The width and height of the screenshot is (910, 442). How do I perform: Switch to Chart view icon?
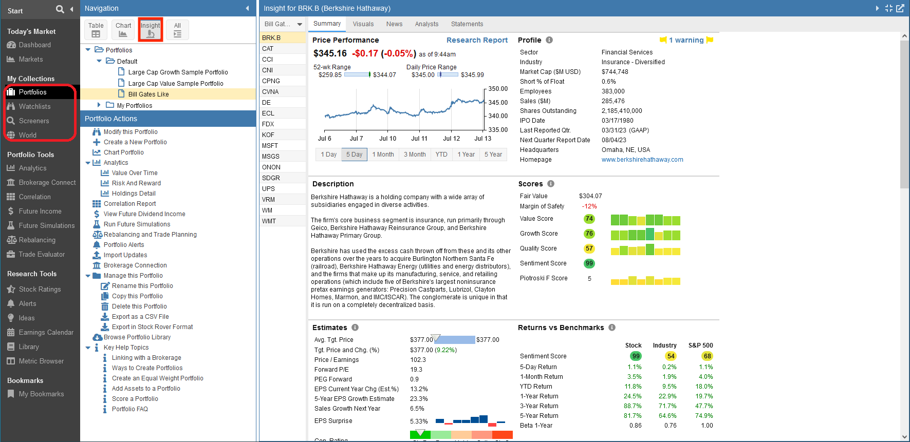coord(123,30)
